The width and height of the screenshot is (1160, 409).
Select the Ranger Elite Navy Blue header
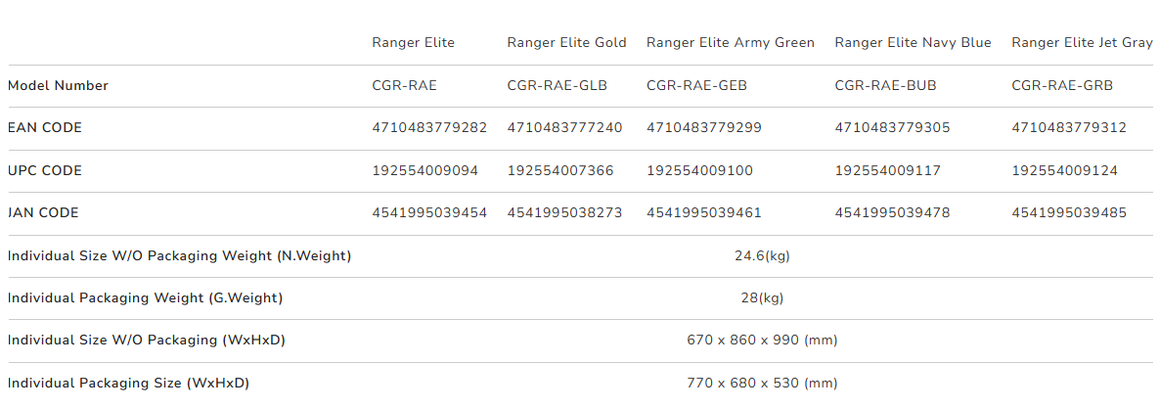coord(913,43)
